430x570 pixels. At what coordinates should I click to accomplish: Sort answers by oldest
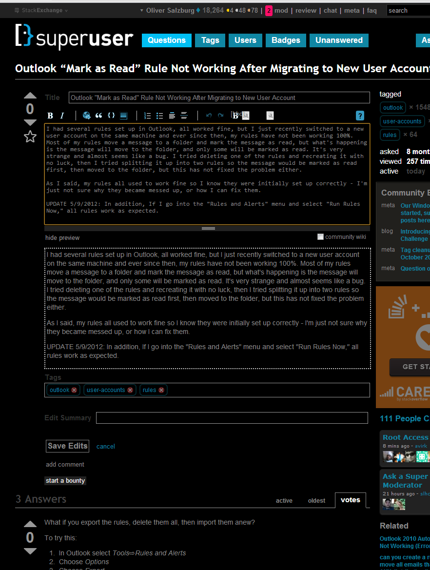pyautogui.click(x=316, y=501)
